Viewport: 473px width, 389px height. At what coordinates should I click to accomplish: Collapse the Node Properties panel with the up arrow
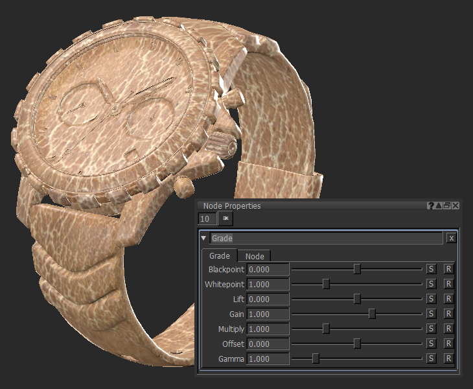[439, 206]
